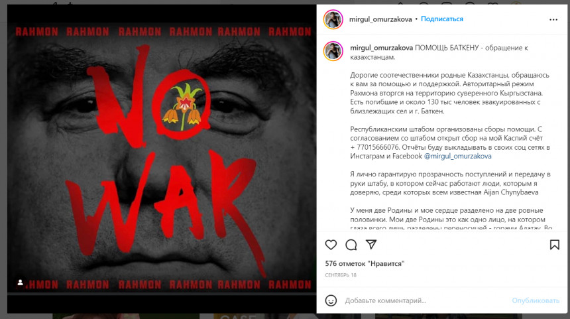Open the three-dot more options menu
The image size is (570, 319).
pos(553,20)
